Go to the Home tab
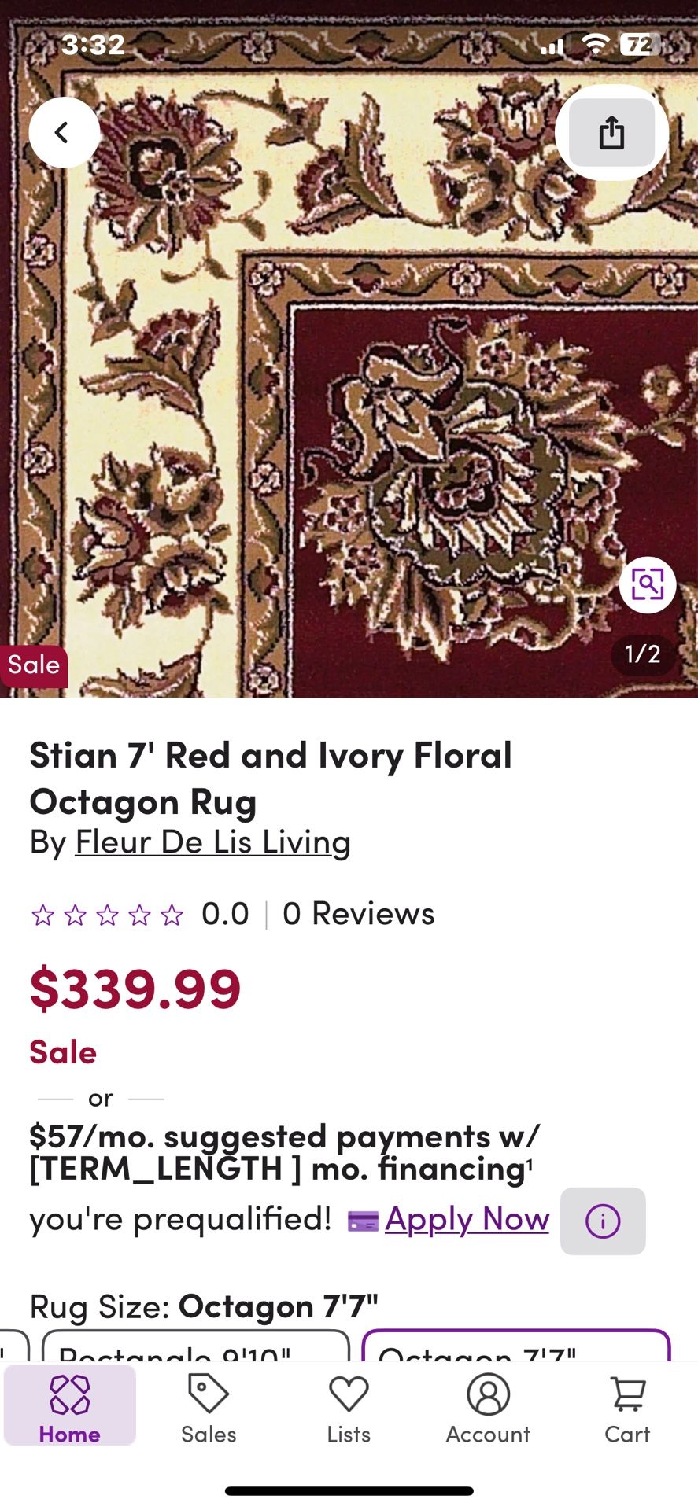The width and height of the screenshot is (698, 1510). click(x=70, y=1408)
